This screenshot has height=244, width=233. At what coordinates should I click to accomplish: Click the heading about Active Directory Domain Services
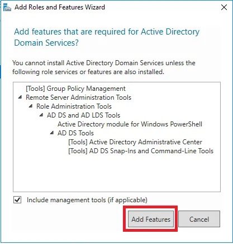pyautogui.click(x=107, y=37)
